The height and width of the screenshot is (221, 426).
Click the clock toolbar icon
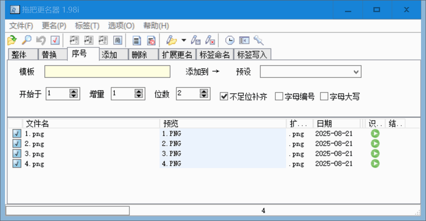point(230,40)
